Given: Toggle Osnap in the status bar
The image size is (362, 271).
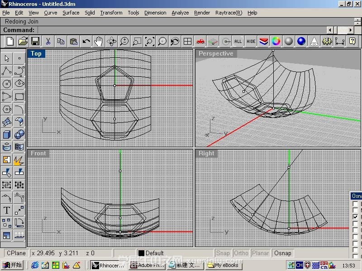Looking at the screenshot, I should (283, 253).
